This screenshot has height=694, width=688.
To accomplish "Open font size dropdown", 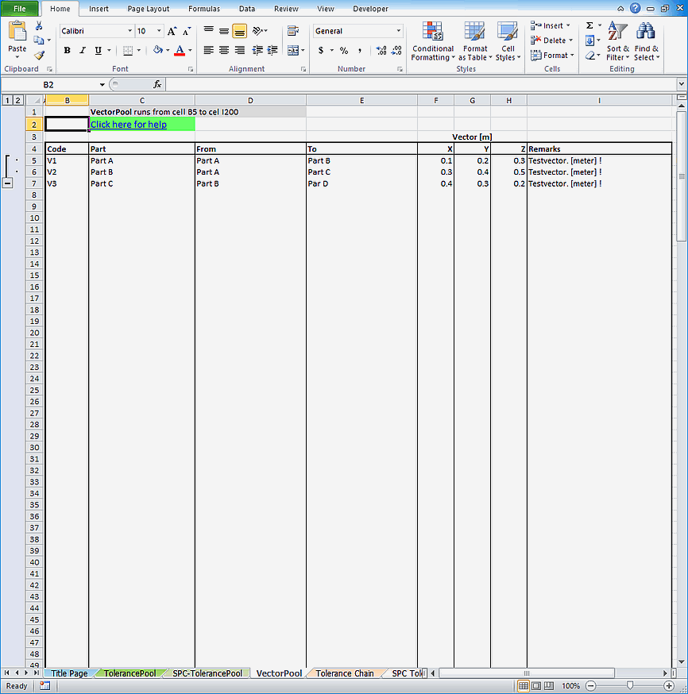I will pos(159,31).
